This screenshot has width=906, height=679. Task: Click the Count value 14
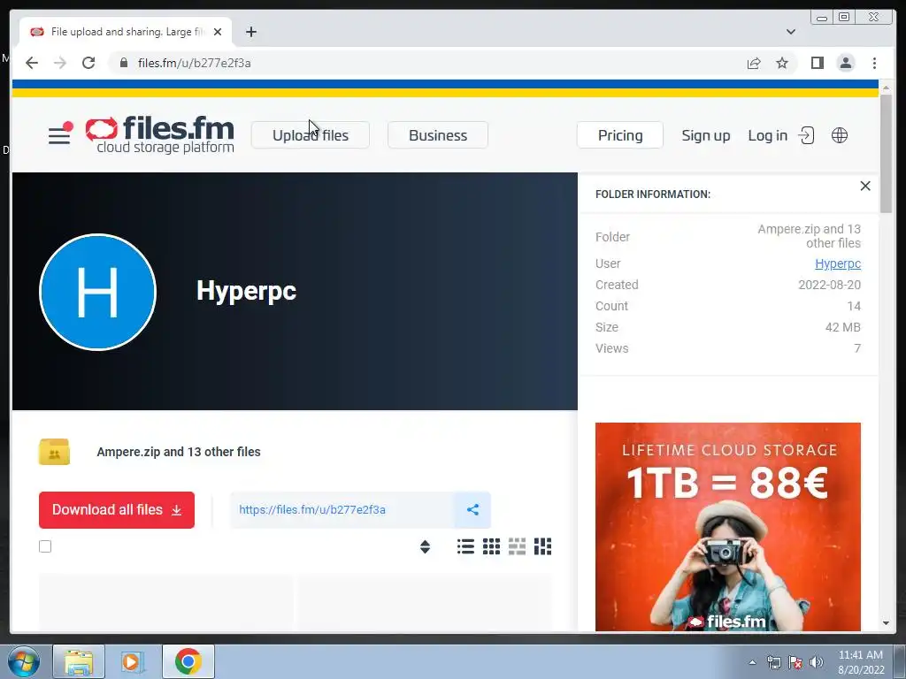pyautogui.click(x=854, y=306)
